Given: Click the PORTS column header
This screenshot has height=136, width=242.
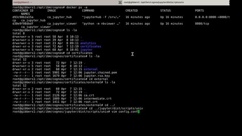Looking at the screenshot, I should (199, 11).
